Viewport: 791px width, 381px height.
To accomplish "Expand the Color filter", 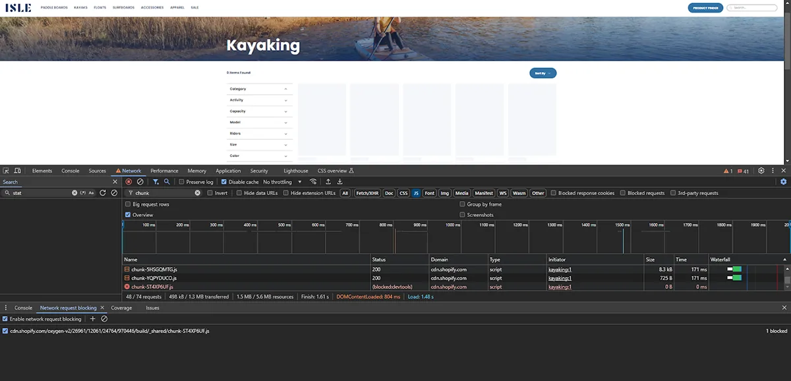I will point(260,156).
